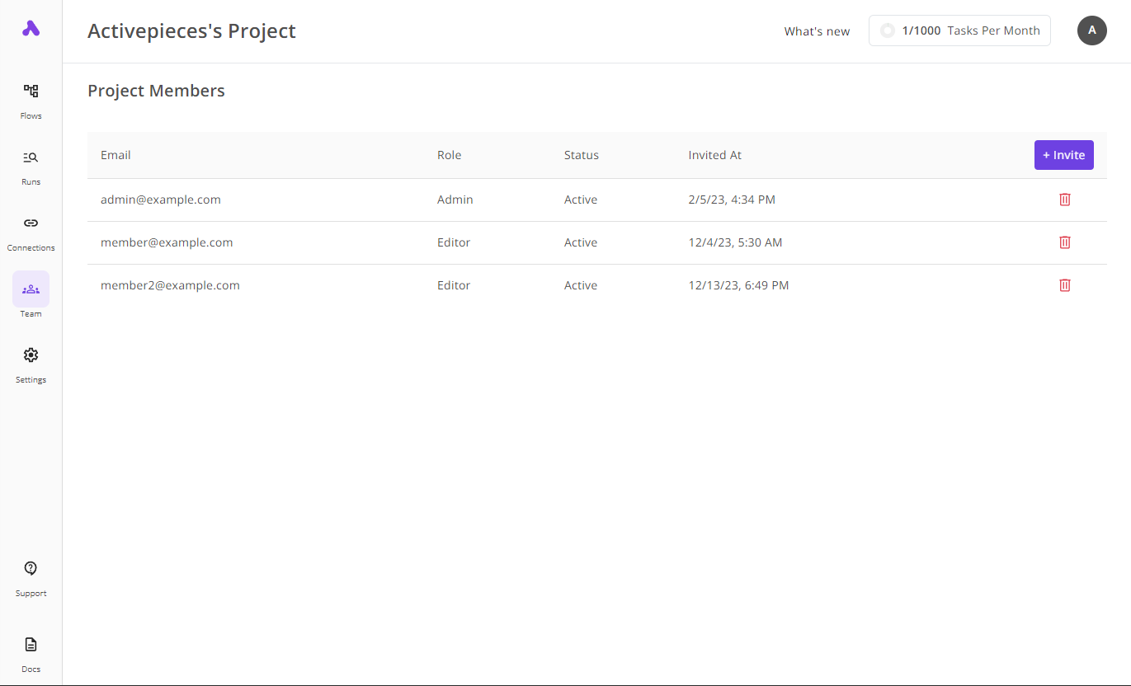Screen dimensions: 1131x686
Task: Click the Activepieces logo icon
Action: 31,29
